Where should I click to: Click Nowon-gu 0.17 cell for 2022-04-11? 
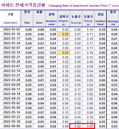click(76, 89)
